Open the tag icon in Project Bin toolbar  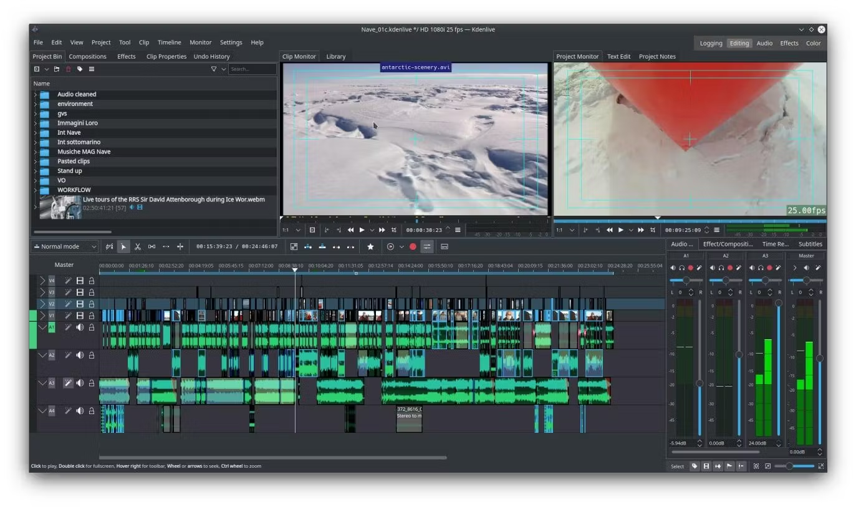point(80,69)
